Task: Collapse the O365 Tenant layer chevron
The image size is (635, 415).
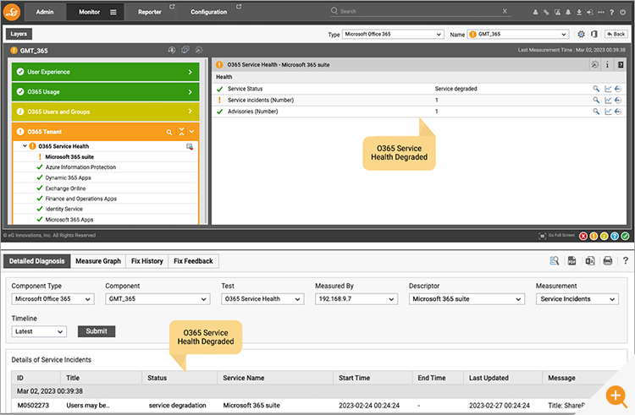Action: click(192, 132)
